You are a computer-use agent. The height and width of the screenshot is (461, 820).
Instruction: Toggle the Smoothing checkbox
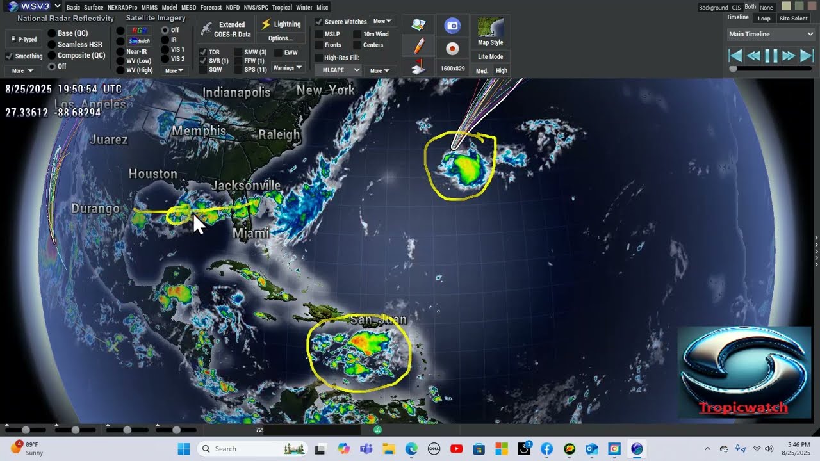pos(9,56)
